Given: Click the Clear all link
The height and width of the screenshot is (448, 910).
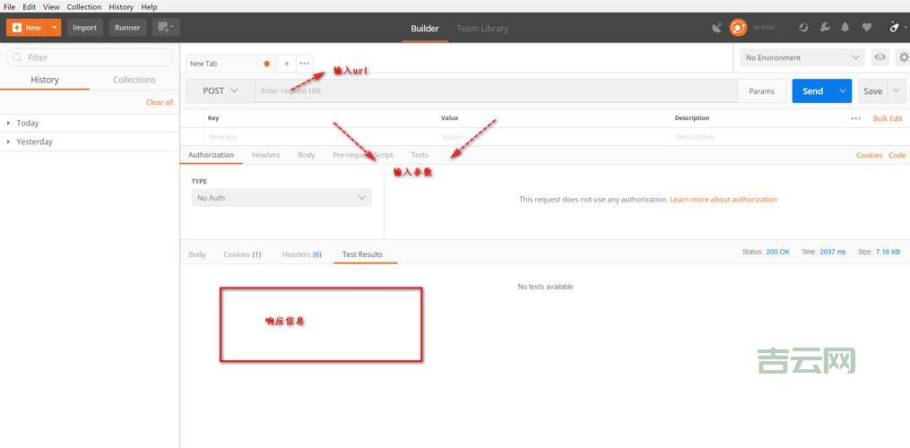Looking at the screenshot, I should pos(160,102).
